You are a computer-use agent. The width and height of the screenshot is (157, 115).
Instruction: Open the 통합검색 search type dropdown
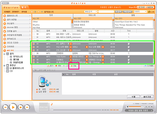tap(91, 12)
